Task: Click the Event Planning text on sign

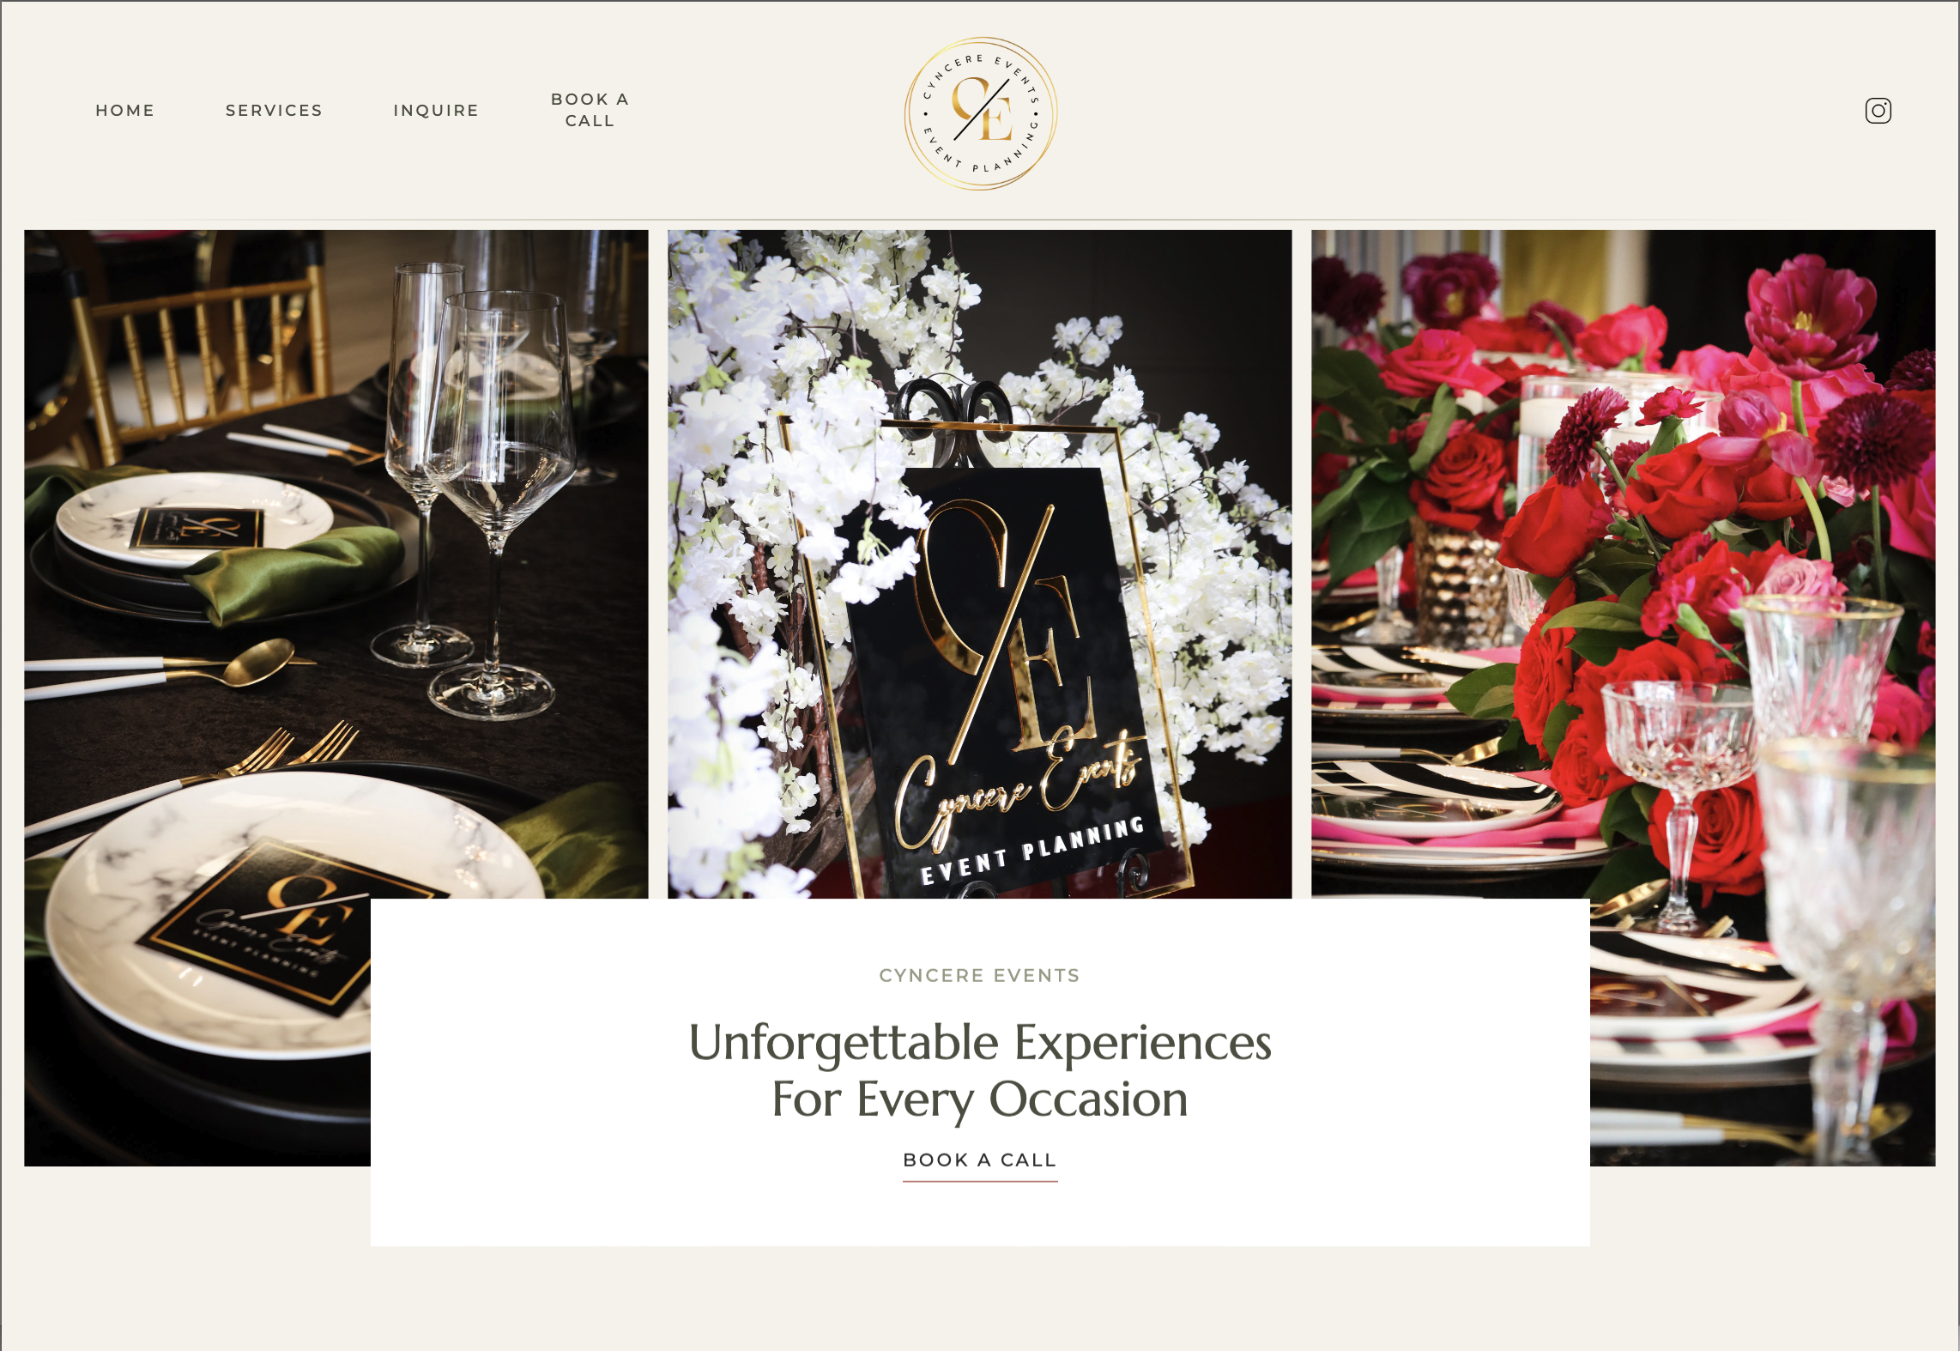Action: 1032,851
